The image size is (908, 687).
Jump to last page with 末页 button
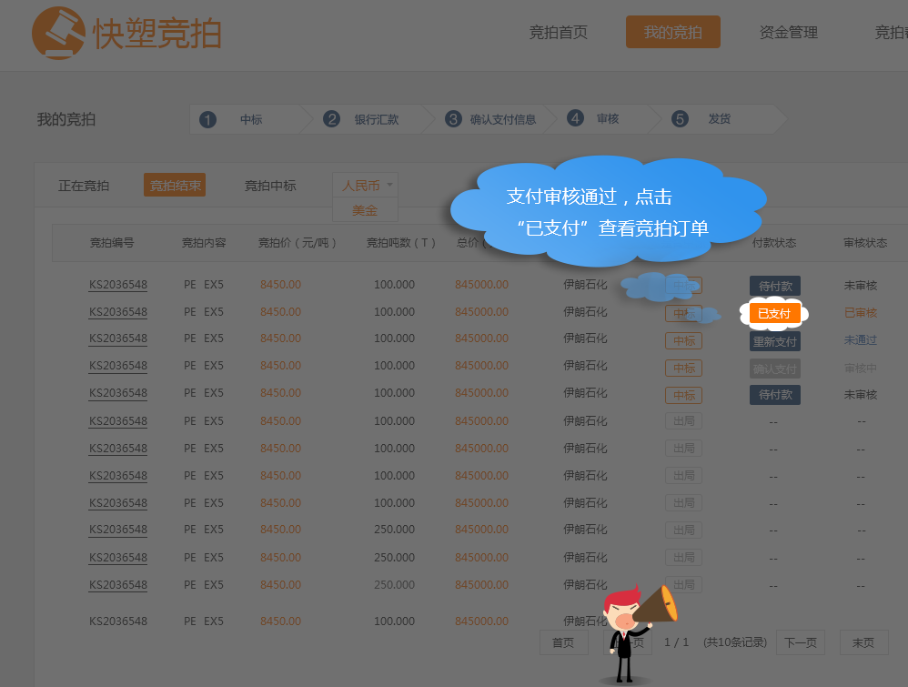[863, 642]
